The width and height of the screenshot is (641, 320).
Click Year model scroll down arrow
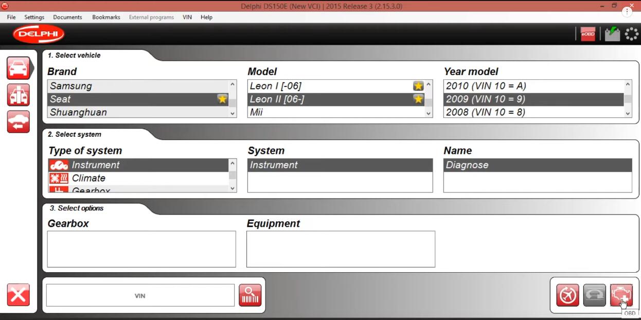coord(628,114)
